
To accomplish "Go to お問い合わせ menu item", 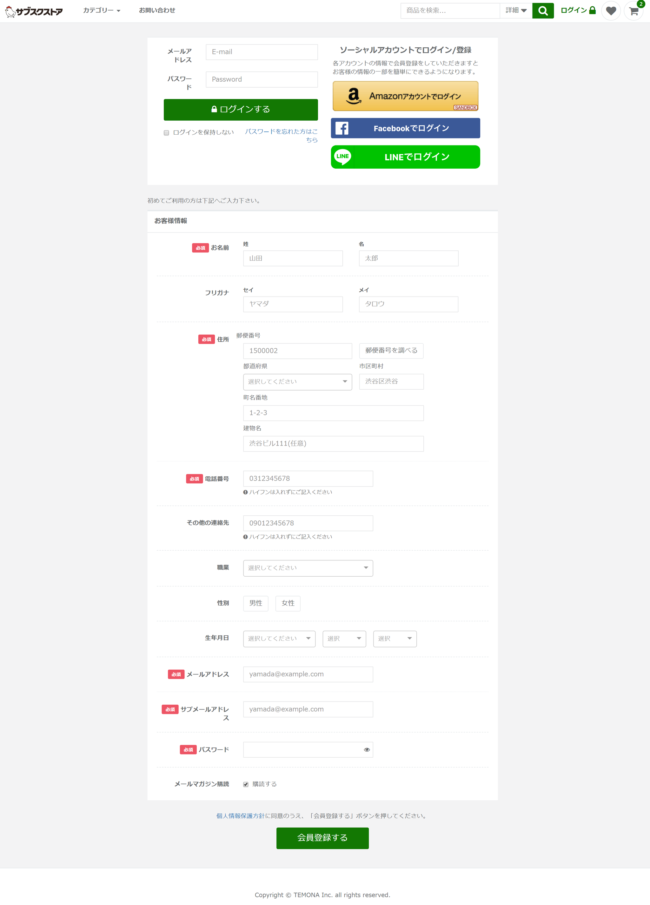I will [x=157, y=10].
